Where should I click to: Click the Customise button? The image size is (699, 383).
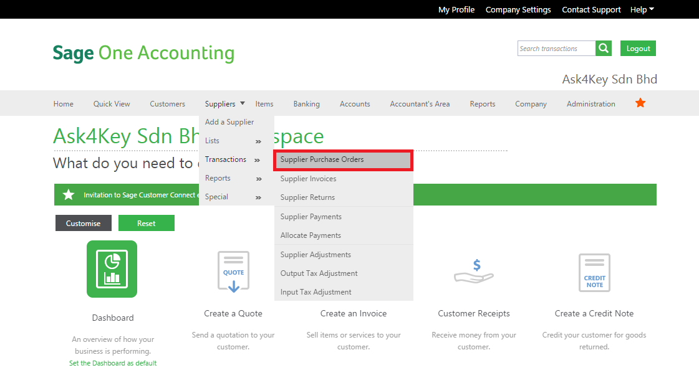point(84,223)
